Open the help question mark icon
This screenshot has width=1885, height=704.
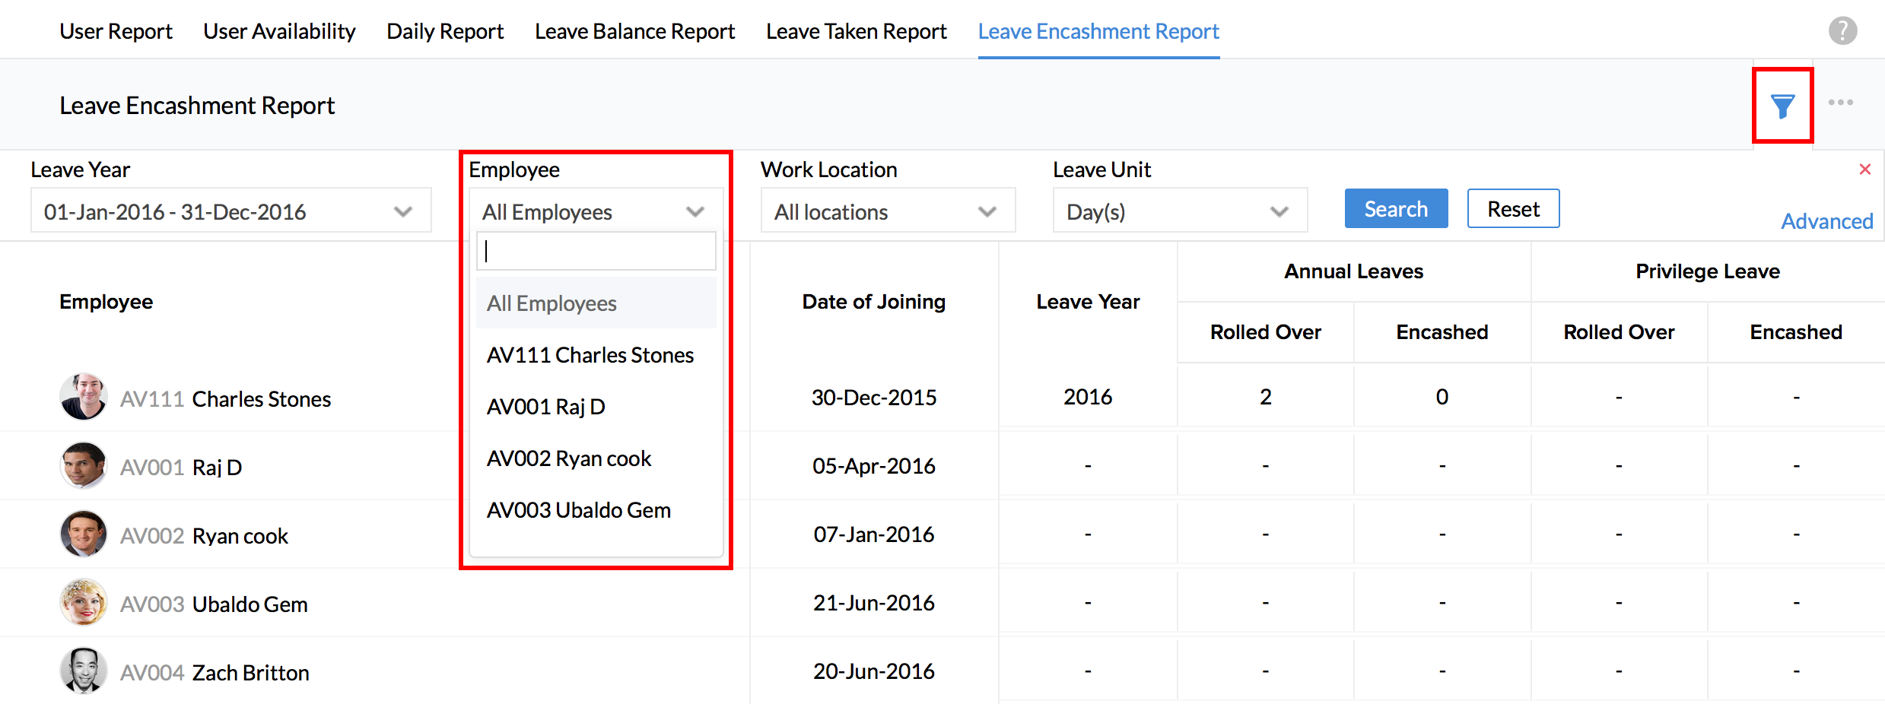[1842, 31]
